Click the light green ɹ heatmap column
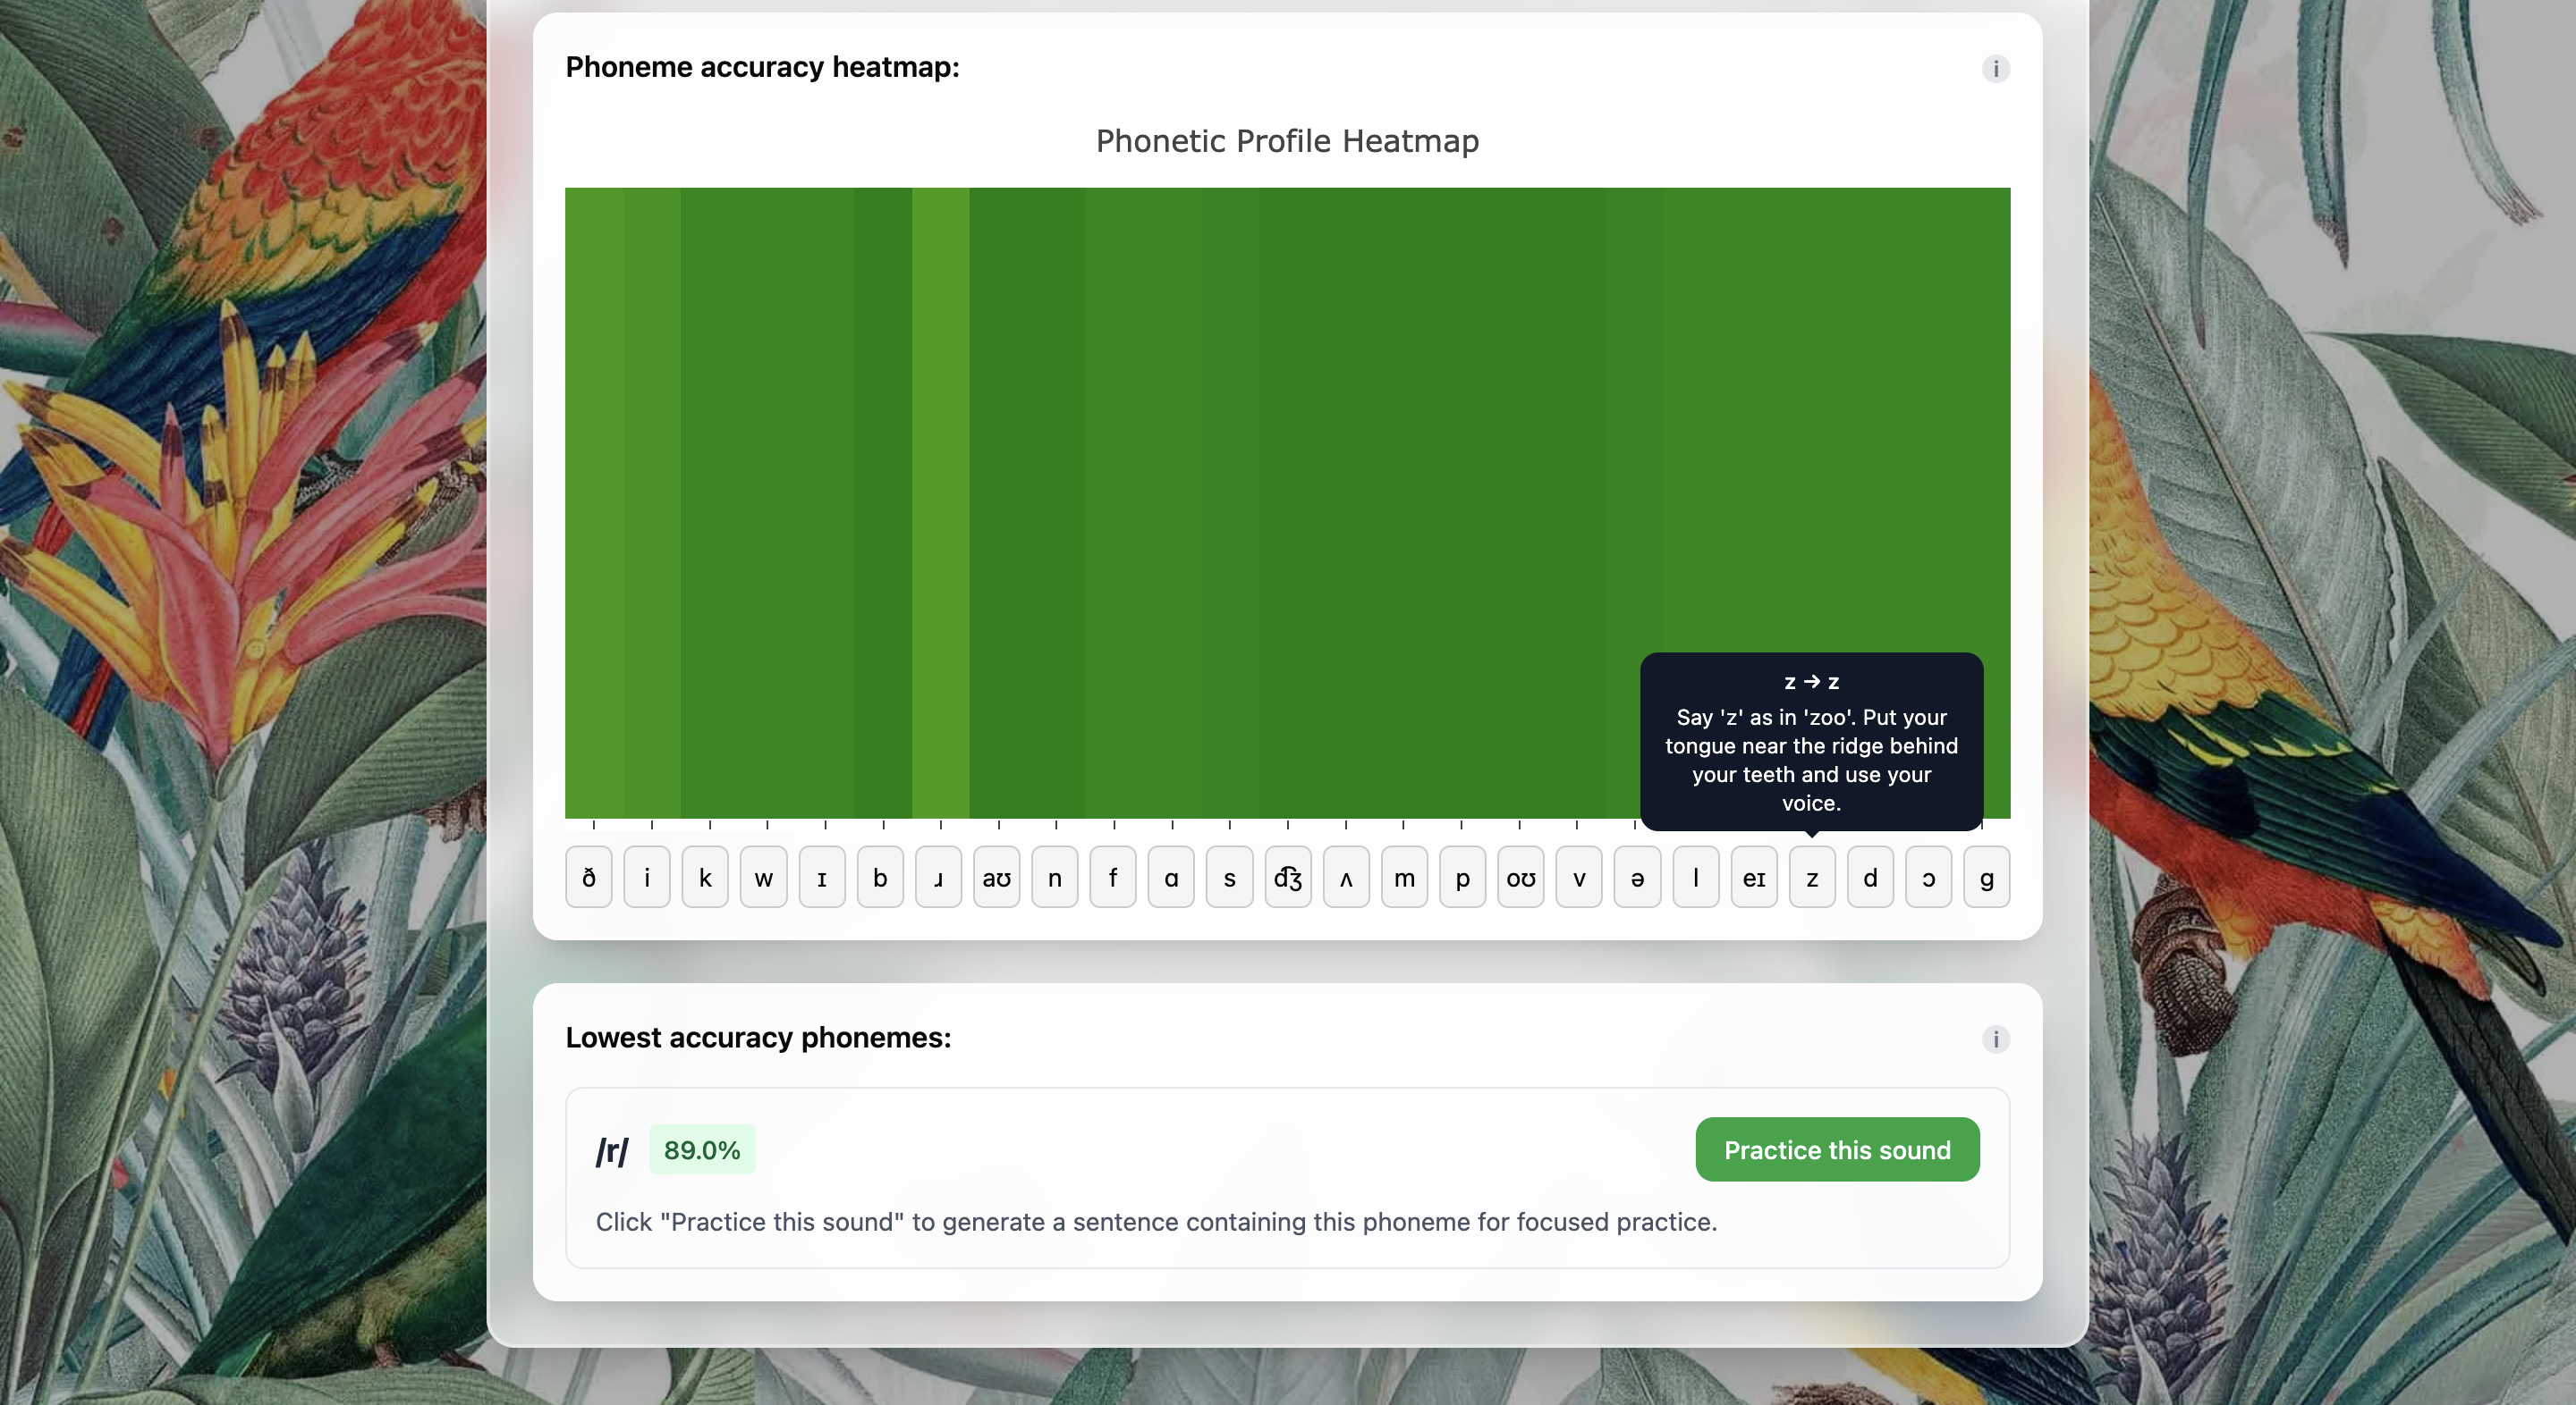The height and width of the screenshot is (1405, 2576). coord(940,500)
